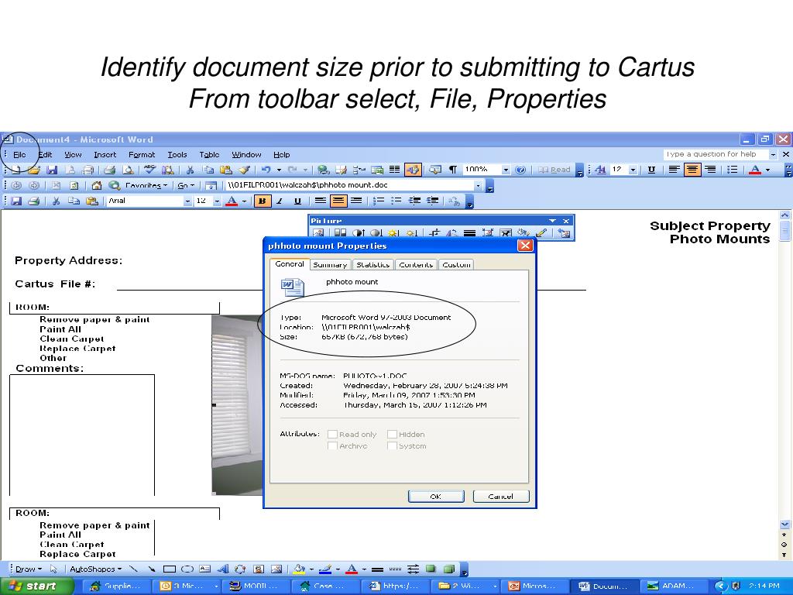
Task: Run the ABC spelling and grammar check
Action: pyautogui.click(x=149, y=170)
